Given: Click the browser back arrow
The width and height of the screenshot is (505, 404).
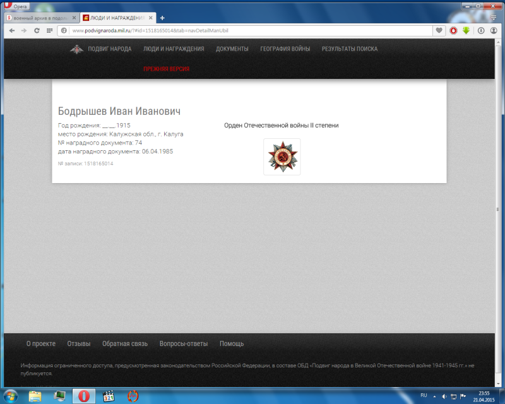Looking at the screenshot, I should 11,30.
